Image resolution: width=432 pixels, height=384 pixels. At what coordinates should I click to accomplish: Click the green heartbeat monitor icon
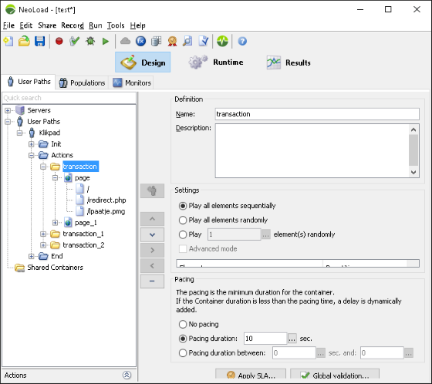pyautogui.click(x=222, y=42)
